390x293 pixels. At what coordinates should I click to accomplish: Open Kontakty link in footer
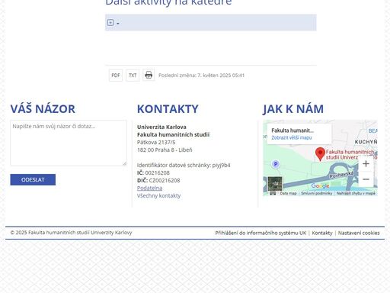[x=322, y=233]
